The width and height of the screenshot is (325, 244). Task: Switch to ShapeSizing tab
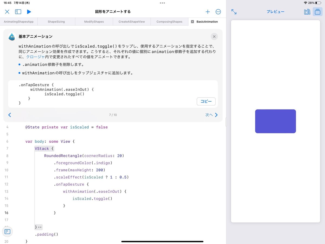coord(56,22)
